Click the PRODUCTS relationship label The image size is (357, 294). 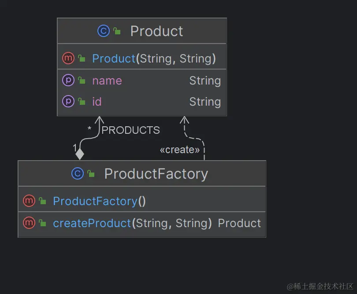[130, 130]
